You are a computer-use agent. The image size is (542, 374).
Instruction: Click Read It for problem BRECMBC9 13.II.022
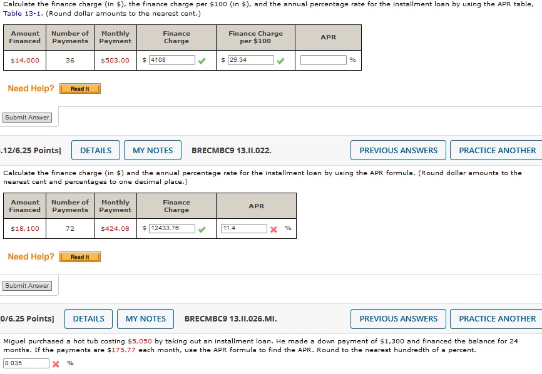[x=80, y=256]
